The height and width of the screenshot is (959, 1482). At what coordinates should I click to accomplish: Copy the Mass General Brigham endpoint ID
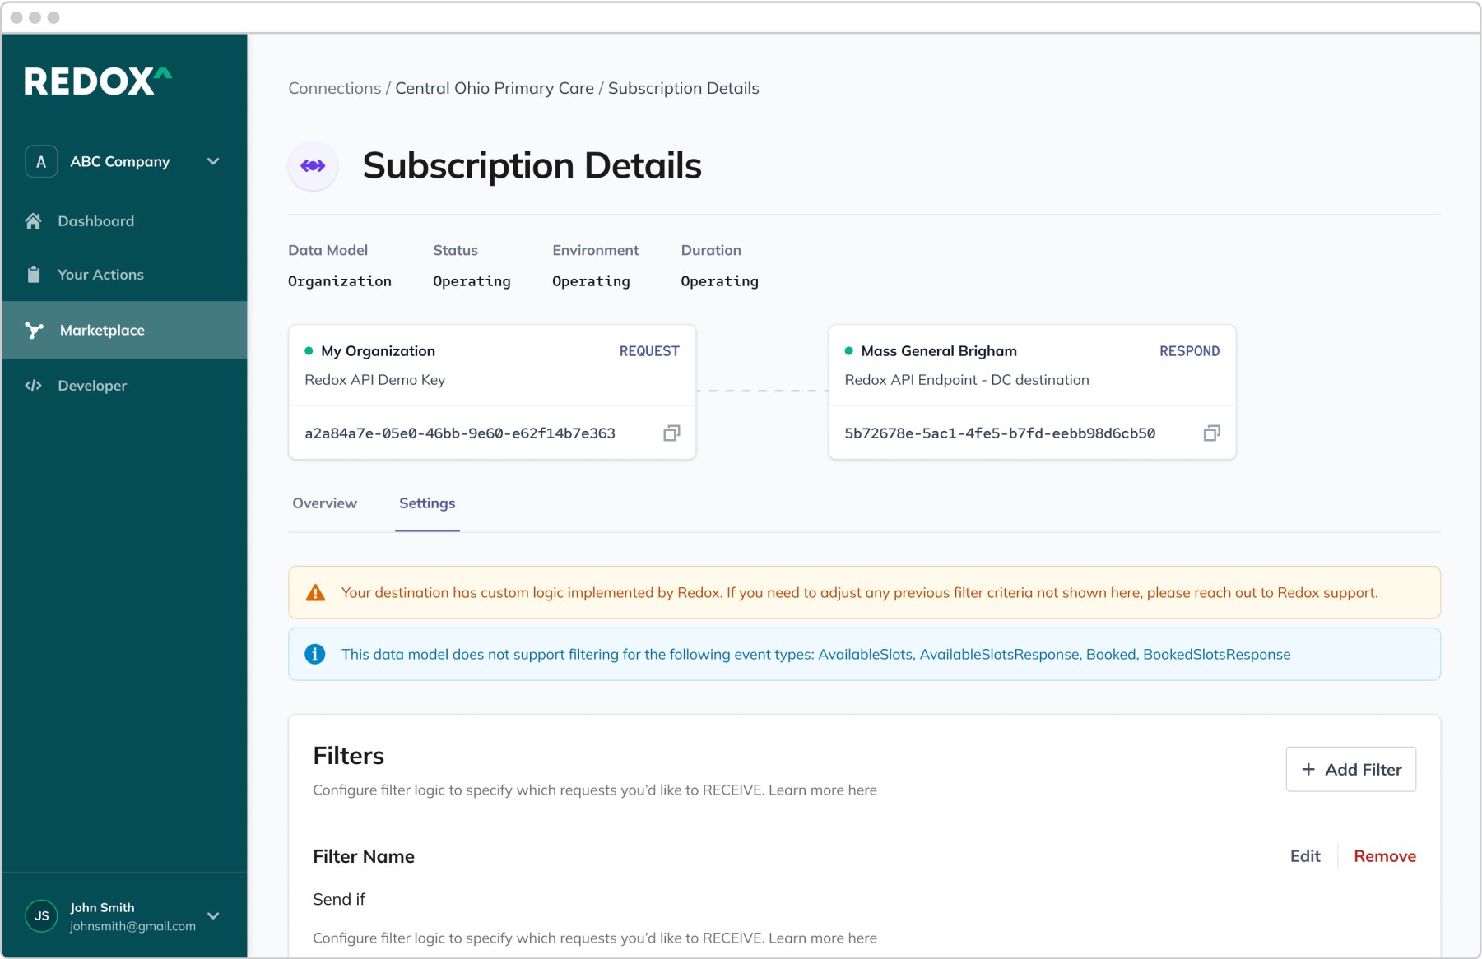coord(1211,433)
